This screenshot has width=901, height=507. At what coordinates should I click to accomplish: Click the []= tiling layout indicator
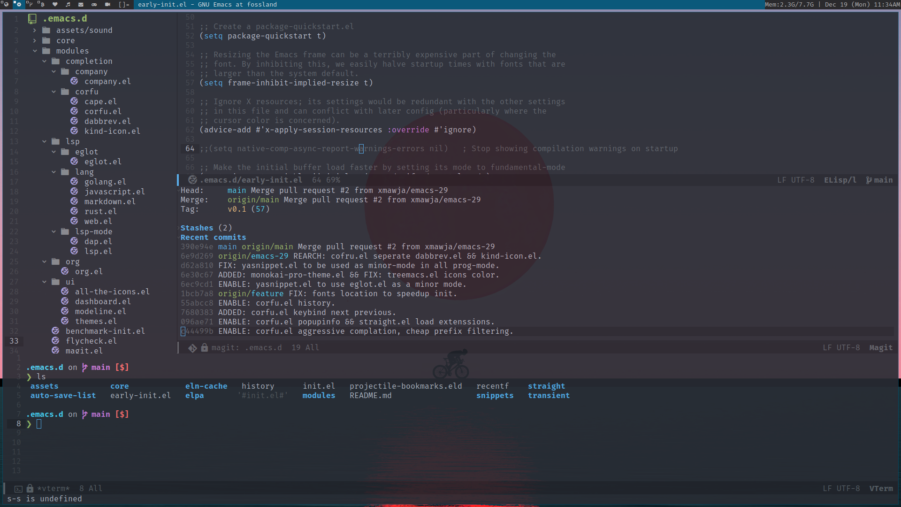click(x=124, y=4)
